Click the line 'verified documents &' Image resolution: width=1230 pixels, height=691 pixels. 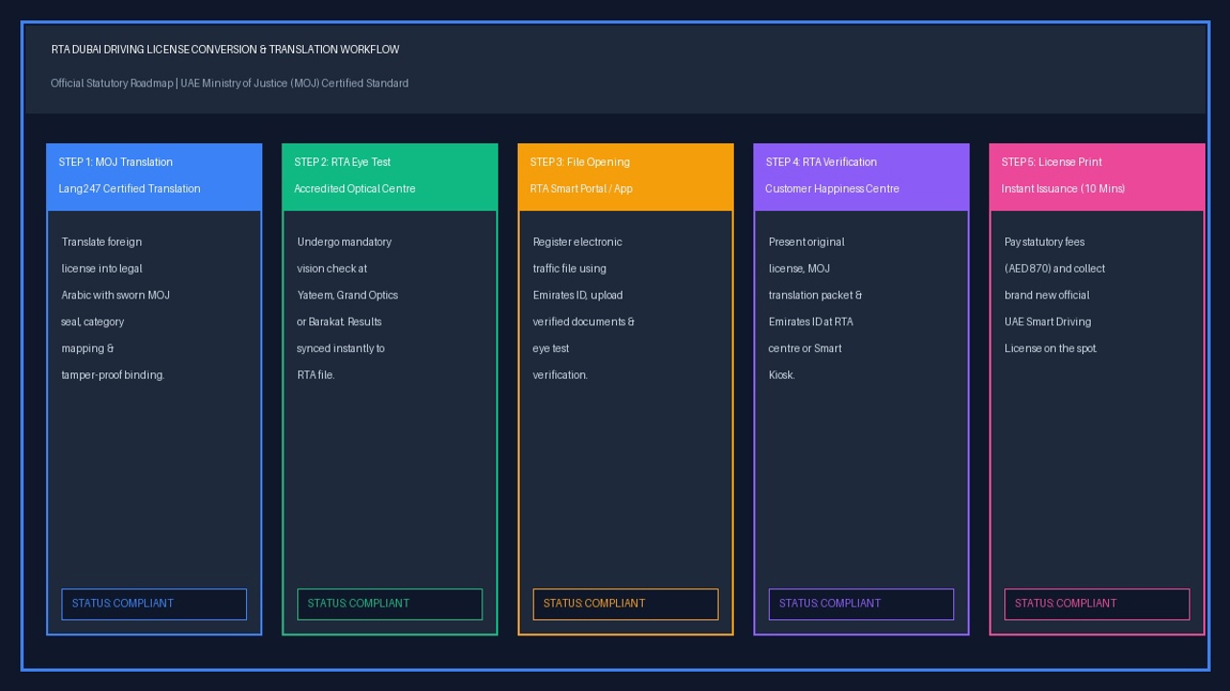(583, 322)
